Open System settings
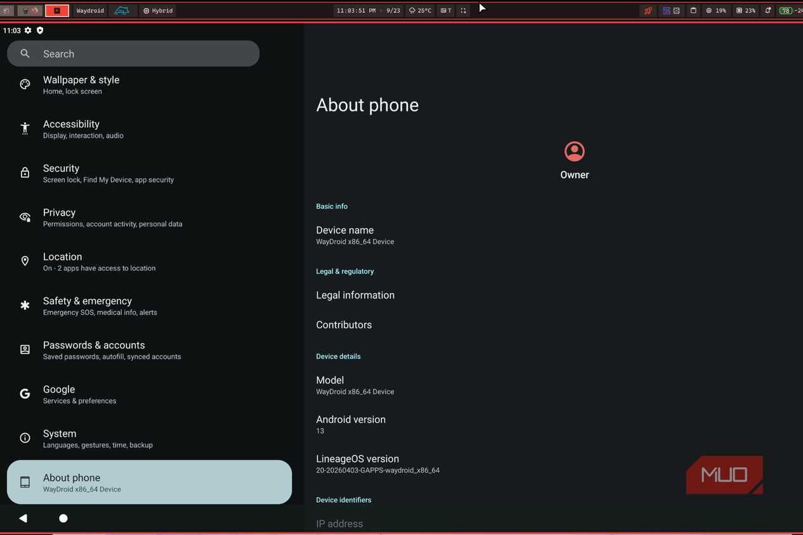Image resolution: width=803 pixels, height=535 pixels. 150,439
